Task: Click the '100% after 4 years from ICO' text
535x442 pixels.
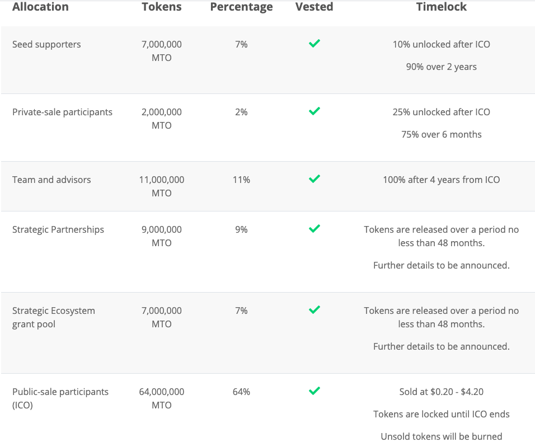Action: pyautogui.click(x=441, y=180)
